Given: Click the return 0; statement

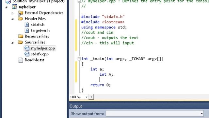Looking at the screenshot, I should (x=101, y=85).
